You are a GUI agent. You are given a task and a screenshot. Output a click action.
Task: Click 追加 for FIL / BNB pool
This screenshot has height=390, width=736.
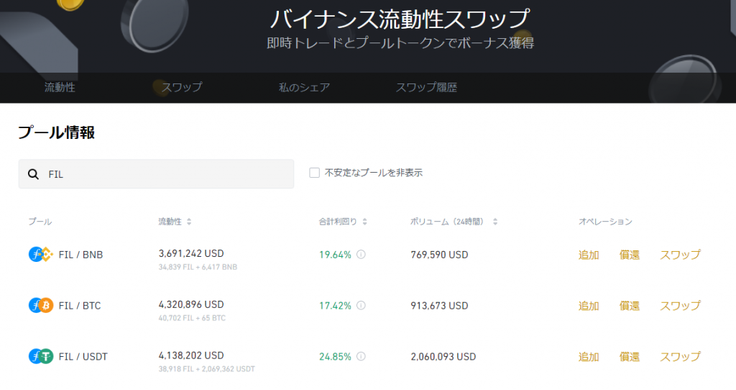click(589, 255)
